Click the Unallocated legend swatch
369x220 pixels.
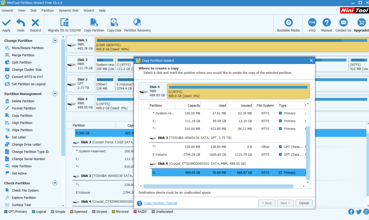[x=153, y=212]
